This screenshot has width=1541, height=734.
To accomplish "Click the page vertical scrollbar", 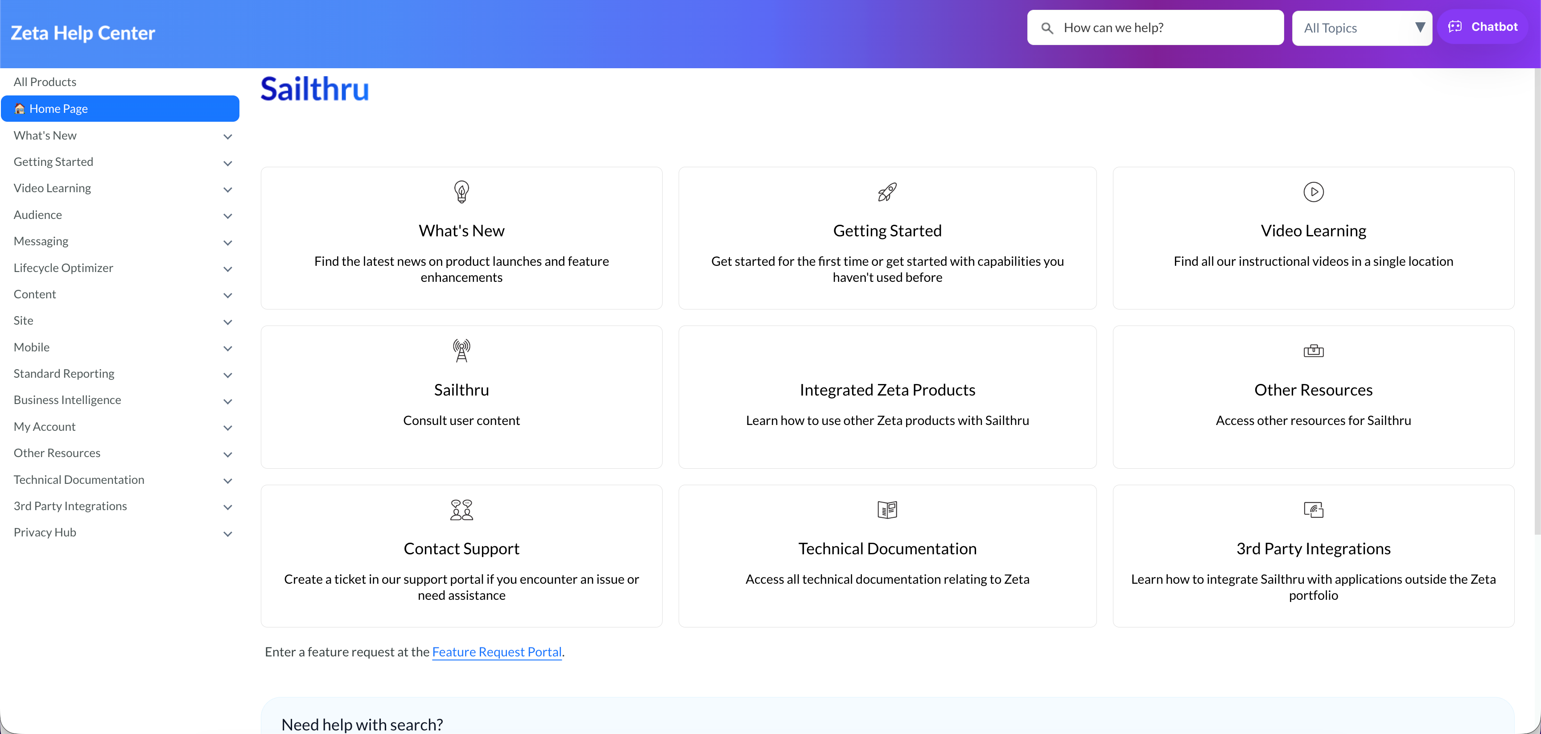I will point(1537,301).
